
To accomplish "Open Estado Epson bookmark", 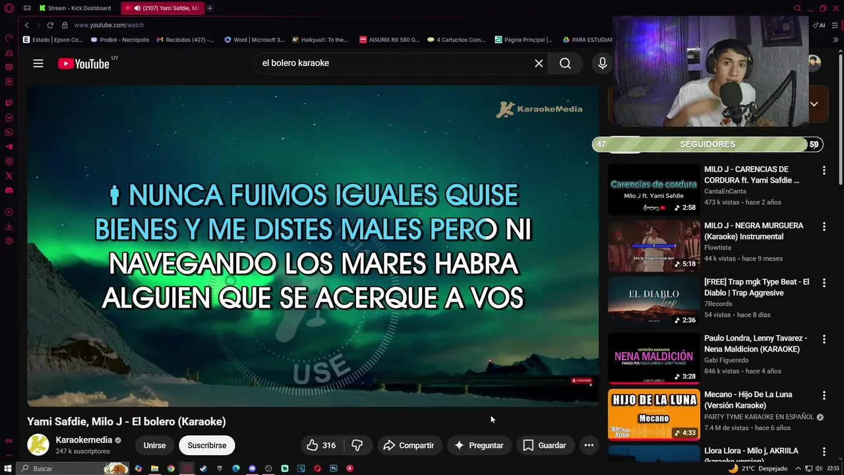I will [53, 40].
